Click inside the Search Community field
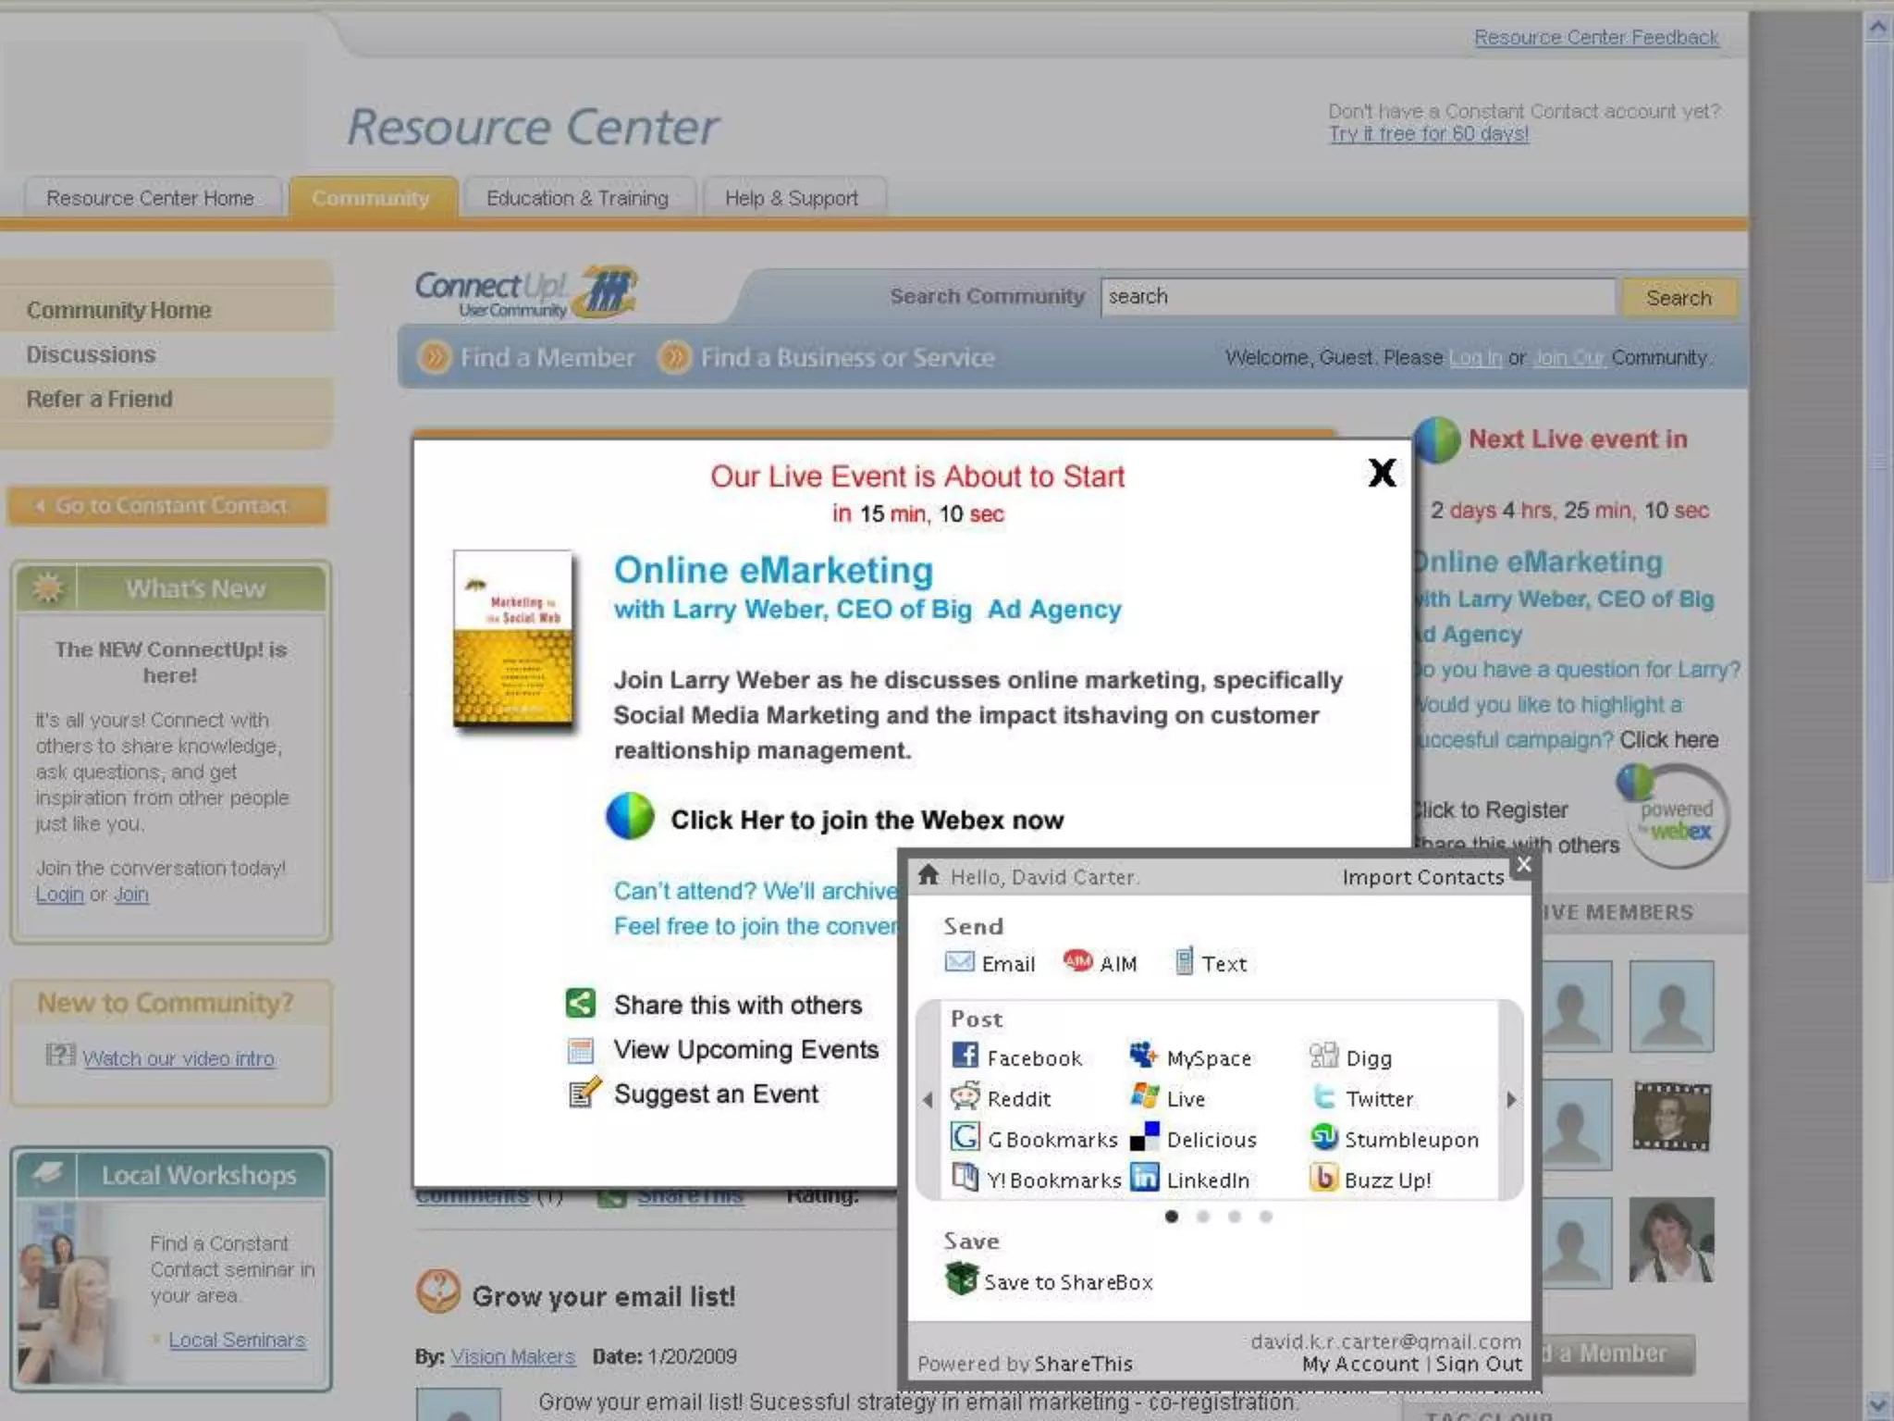Image resolution: width=1894 pixels, height=1421 pixels. (1357, 297)
